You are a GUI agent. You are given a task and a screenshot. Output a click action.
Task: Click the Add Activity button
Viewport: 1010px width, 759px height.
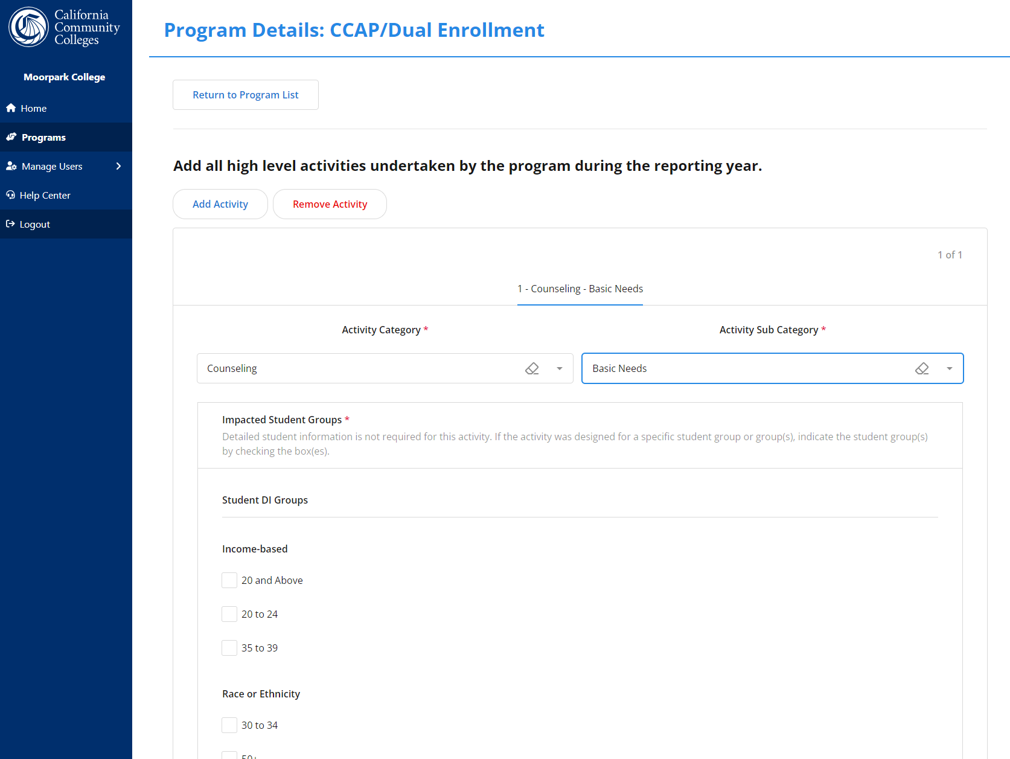(220, 204)
